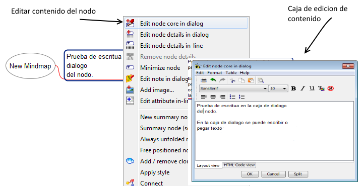Click the Print icon in the editor toolbar
Image resolution: width=364 pixels, height=186 pixels.
204,80
